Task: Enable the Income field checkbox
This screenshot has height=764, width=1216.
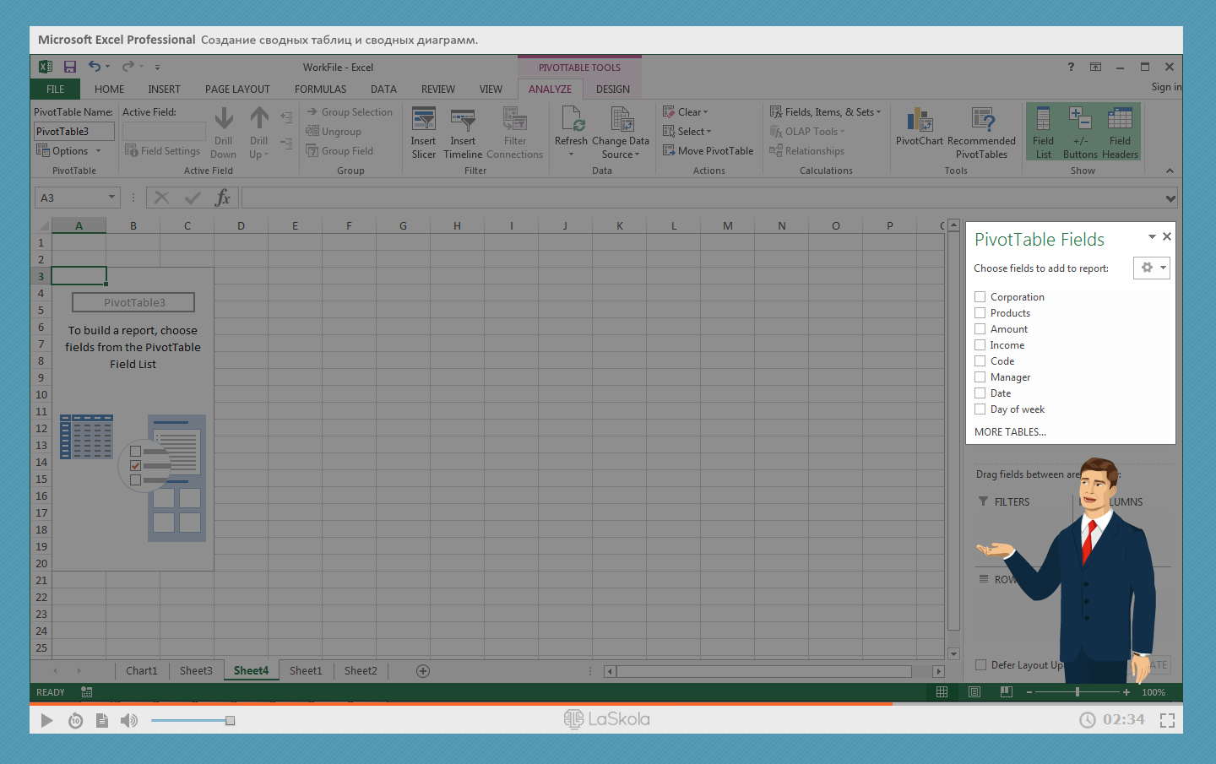Action: (x=980, y=345)
